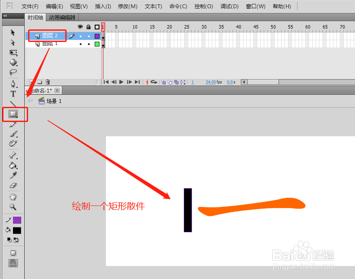Image resolution: width=355 pixels, height=279 pixels.
Task: Hide 图层 1 with its visibility dot
Action: pos(80,44)
